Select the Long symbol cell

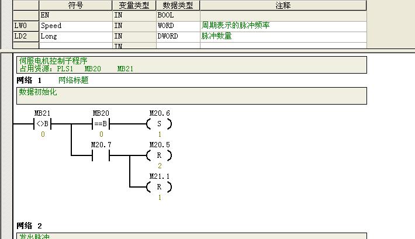(x=75, y=36)
